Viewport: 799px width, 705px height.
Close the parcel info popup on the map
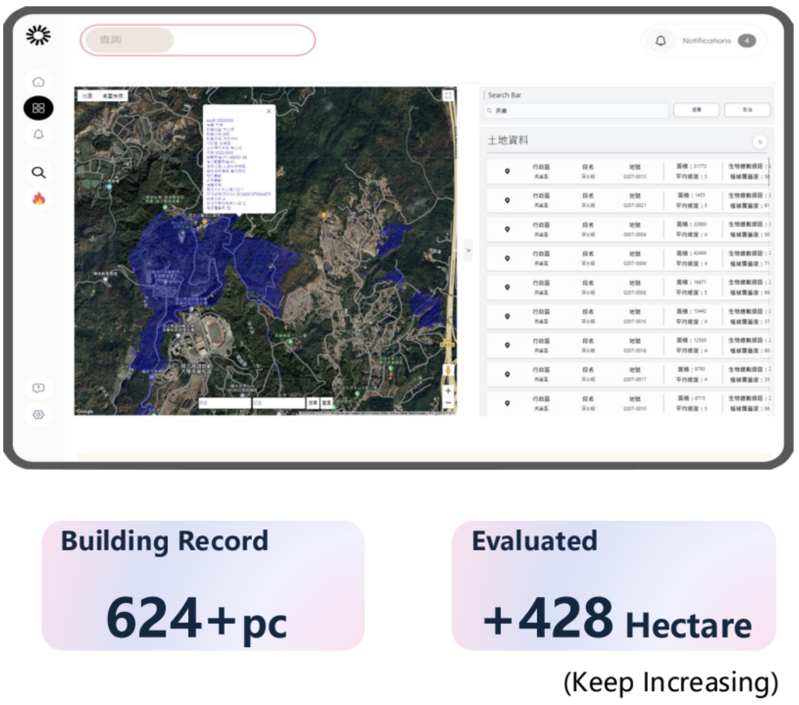tap(268, 111)
